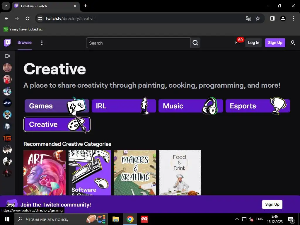Open the cartoon eyes sidebar channel avatar
Viewport: 300px width, 225px height.
tap(7, 91)
